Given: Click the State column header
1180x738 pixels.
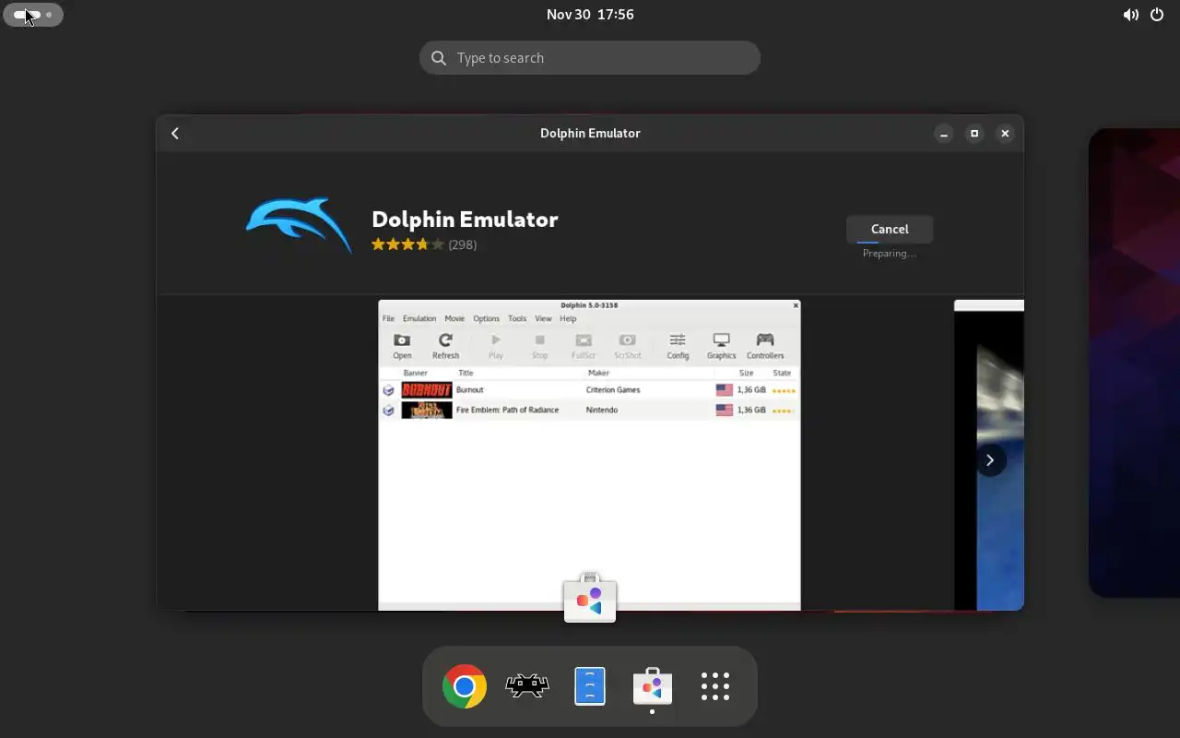Looking at the screenshot, I should (782, 373).
